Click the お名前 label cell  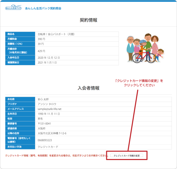coord(20,99)
